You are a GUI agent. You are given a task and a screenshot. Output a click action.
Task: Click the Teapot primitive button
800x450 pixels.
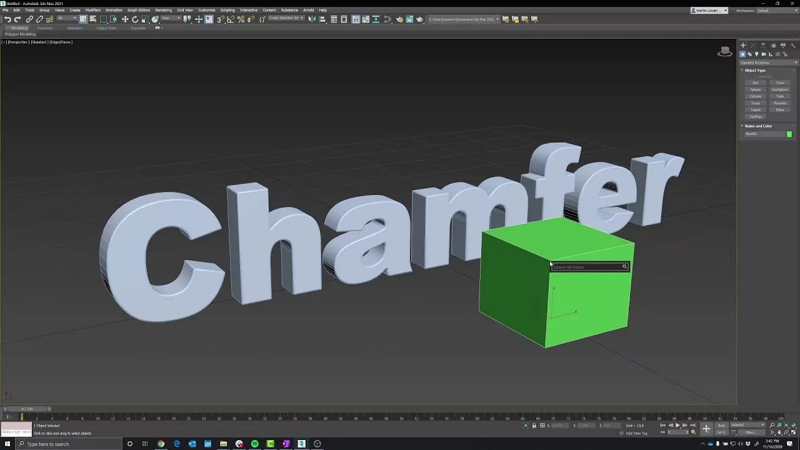pyautogui.click(x=756, y=110)
